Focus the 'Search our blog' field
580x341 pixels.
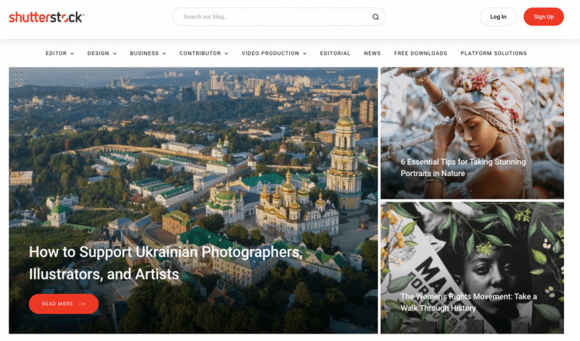point(278,17)
